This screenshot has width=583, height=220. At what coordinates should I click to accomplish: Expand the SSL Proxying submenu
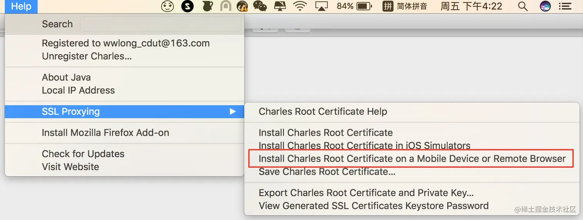[125, 112]
